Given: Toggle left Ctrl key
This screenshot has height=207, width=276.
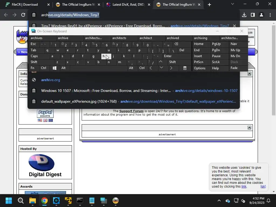Looking at the screenshot, I should coord(44,68).
